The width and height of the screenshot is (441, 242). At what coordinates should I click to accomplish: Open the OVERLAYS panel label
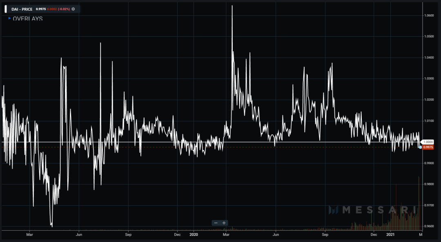(28, 19)
